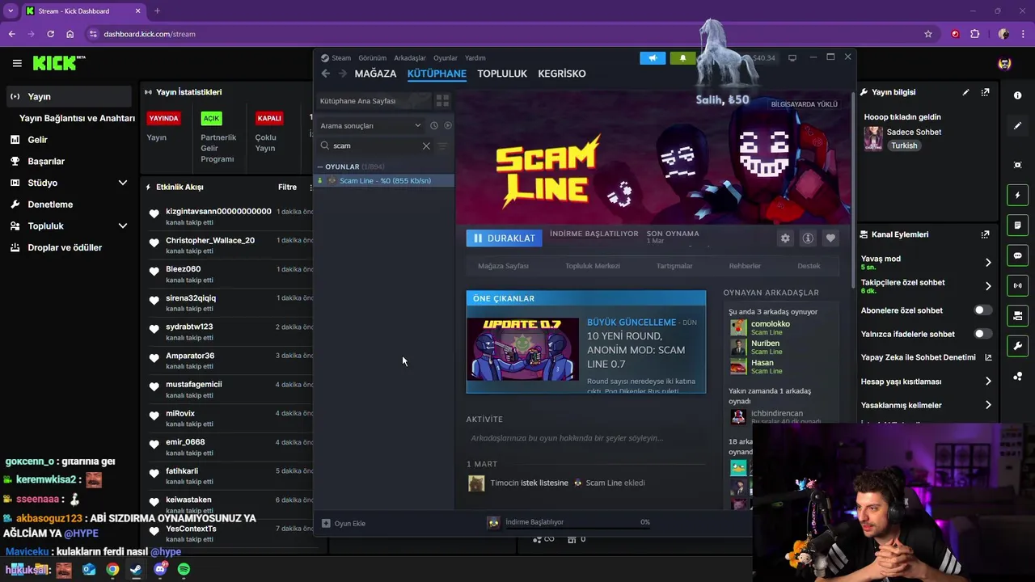This screenshot has height=582, width=1035.
Task: Open Steam notifications bell
Action: pos(682,58)
